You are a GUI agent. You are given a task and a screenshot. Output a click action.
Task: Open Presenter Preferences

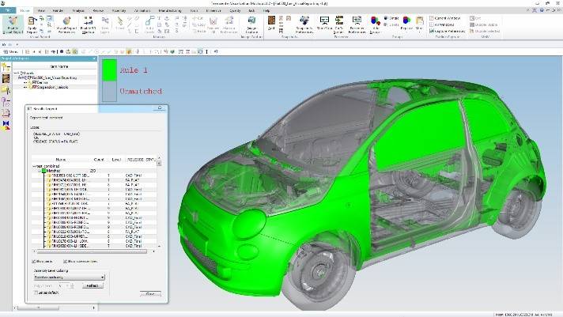point(357,25)
